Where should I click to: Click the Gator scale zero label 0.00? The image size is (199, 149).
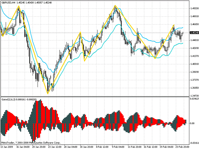(192, 123)
